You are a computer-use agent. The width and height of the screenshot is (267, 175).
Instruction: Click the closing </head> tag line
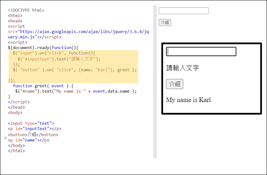point(16,107)
